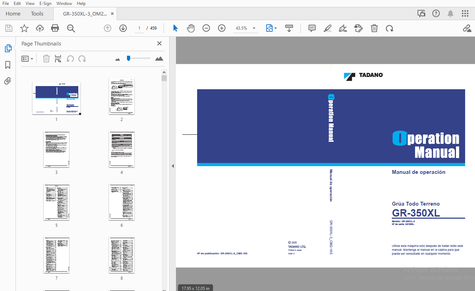The width and height of the screenshot is (475, 291).
Task: Choose the Selection arrow tool
Action: 175,28
